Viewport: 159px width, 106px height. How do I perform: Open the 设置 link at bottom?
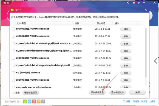point(128,101)
